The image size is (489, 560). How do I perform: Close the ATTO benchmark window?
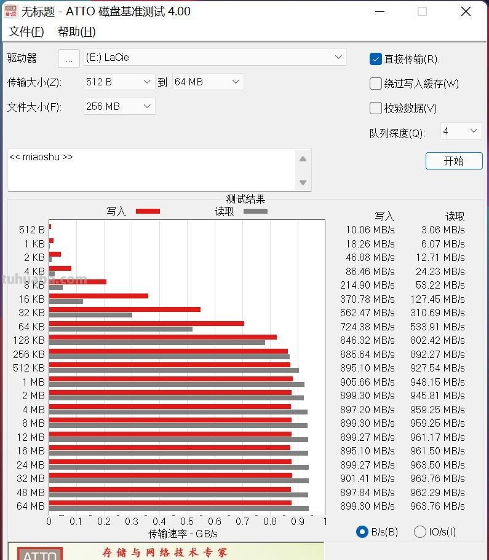(x=466, y=12)
